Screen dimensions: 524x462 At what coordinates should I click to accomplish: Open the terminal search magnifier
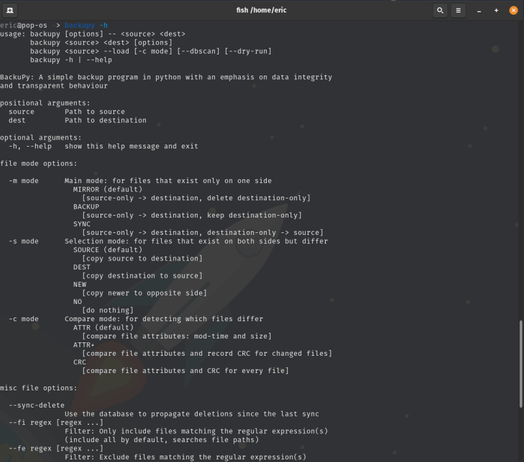[440, 10]
